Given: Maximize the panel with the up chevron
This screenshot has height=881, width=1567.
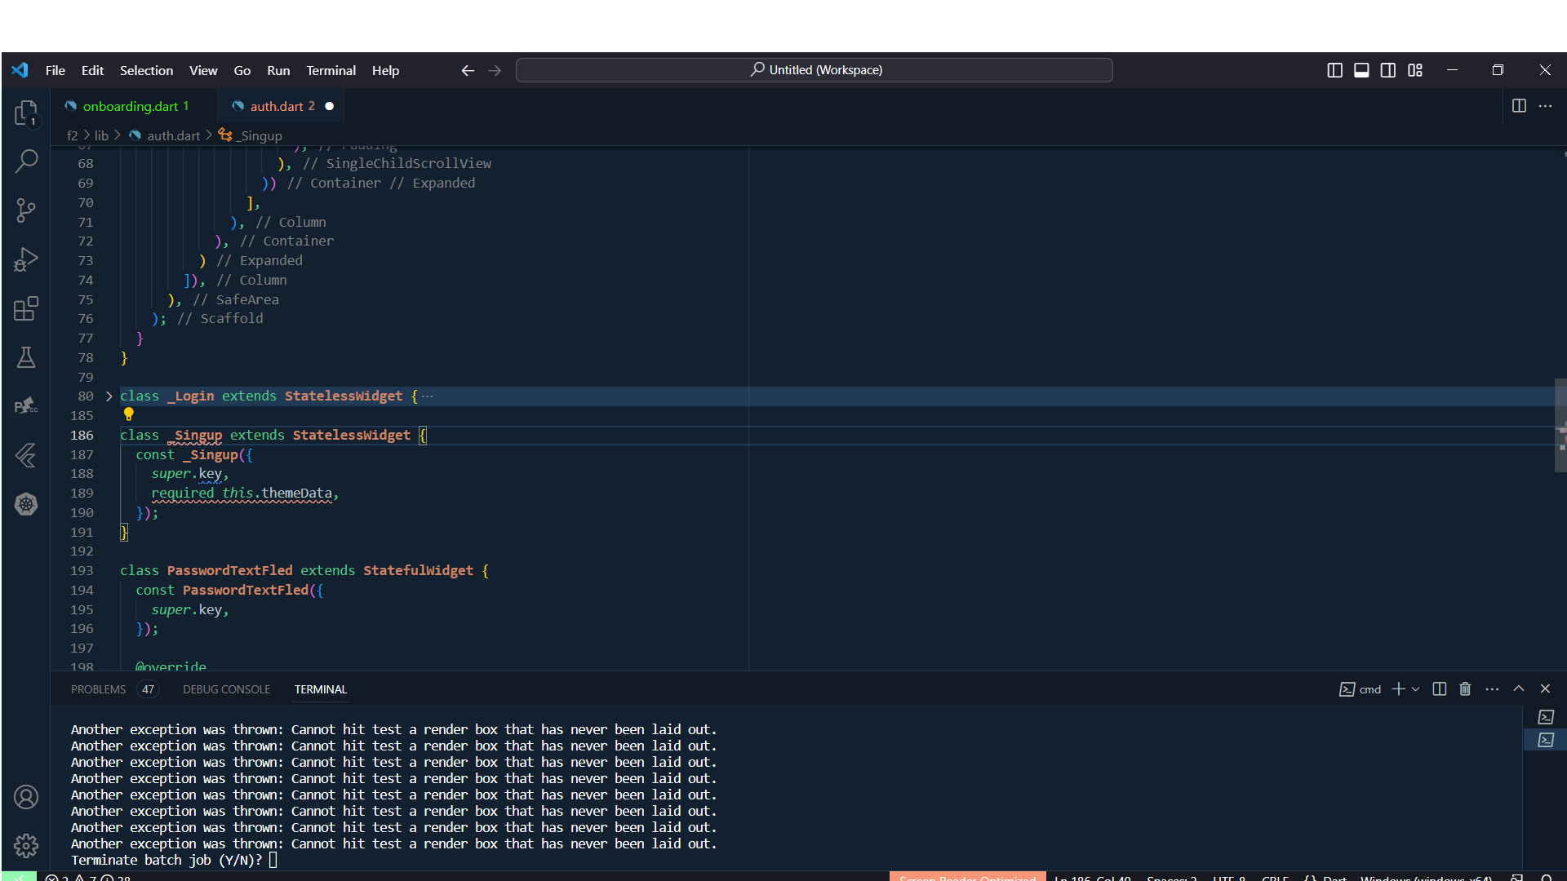Looking at the screenshot, I should coord(1519,689).
